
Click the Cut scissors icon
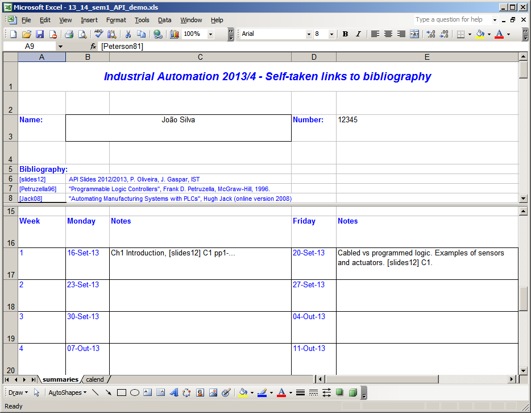128,34
